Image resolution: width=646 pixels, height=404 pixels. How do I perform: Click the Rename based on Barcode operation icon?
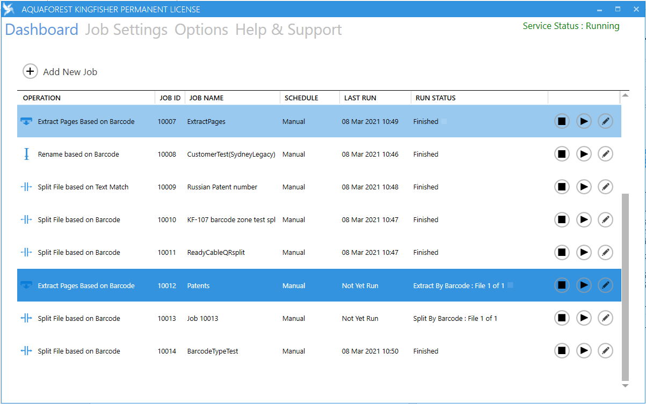pos(26,154)
